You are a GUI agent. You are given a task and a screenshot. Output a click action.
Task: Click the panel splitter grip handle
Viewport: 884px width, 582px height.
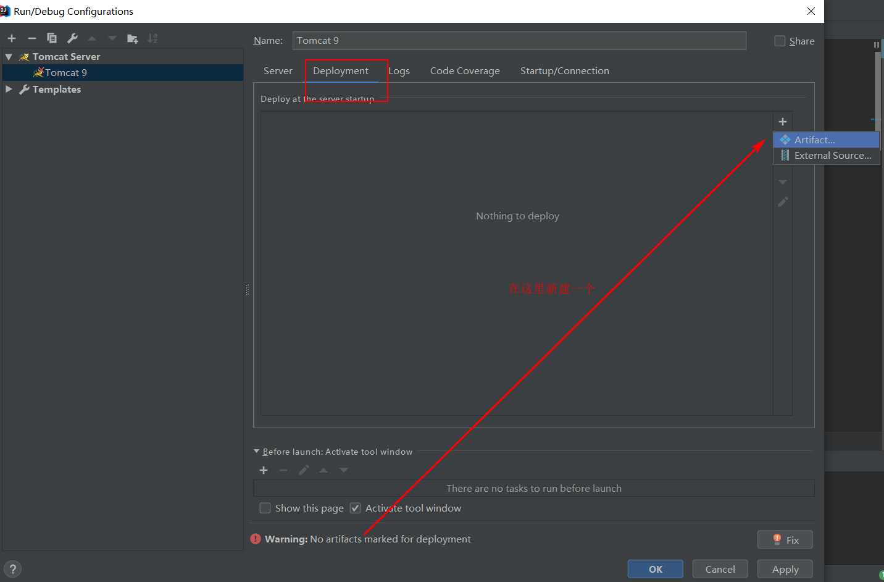pos(248,290)
